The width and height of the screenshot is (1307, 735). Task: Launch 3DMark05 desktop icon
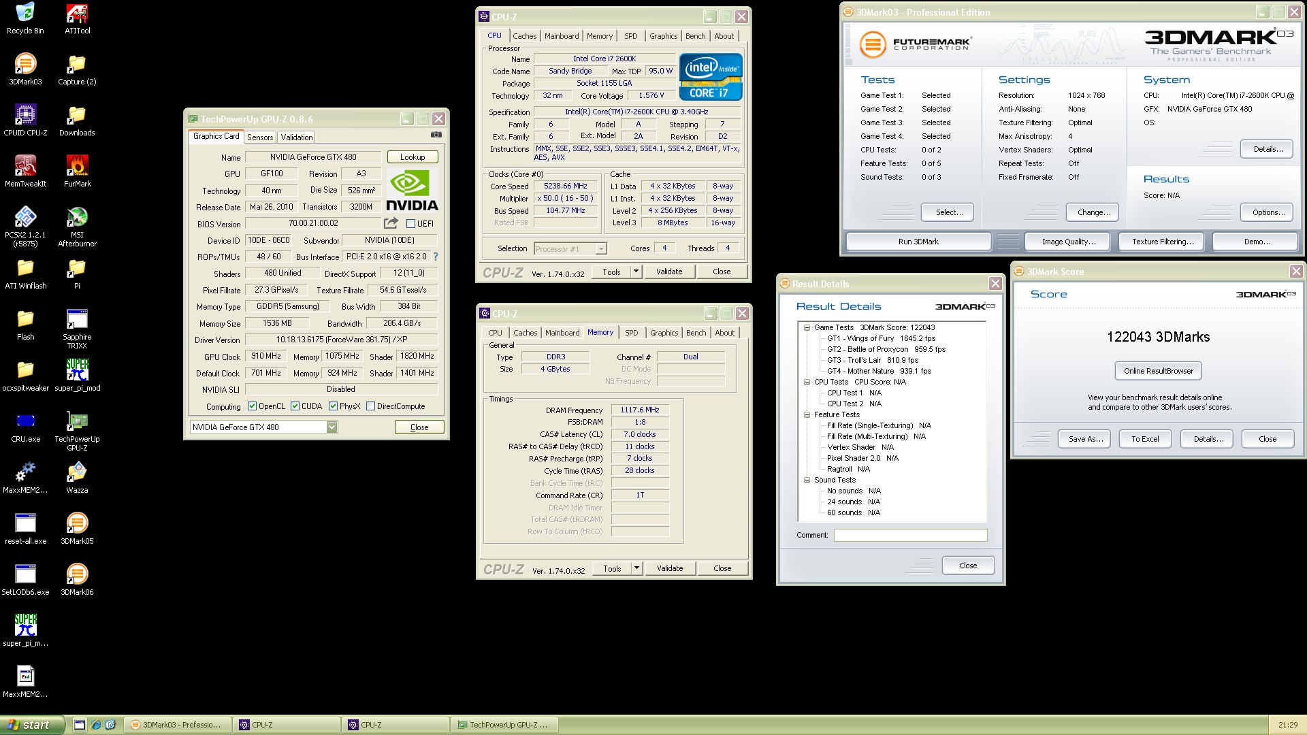pos(77,529)
